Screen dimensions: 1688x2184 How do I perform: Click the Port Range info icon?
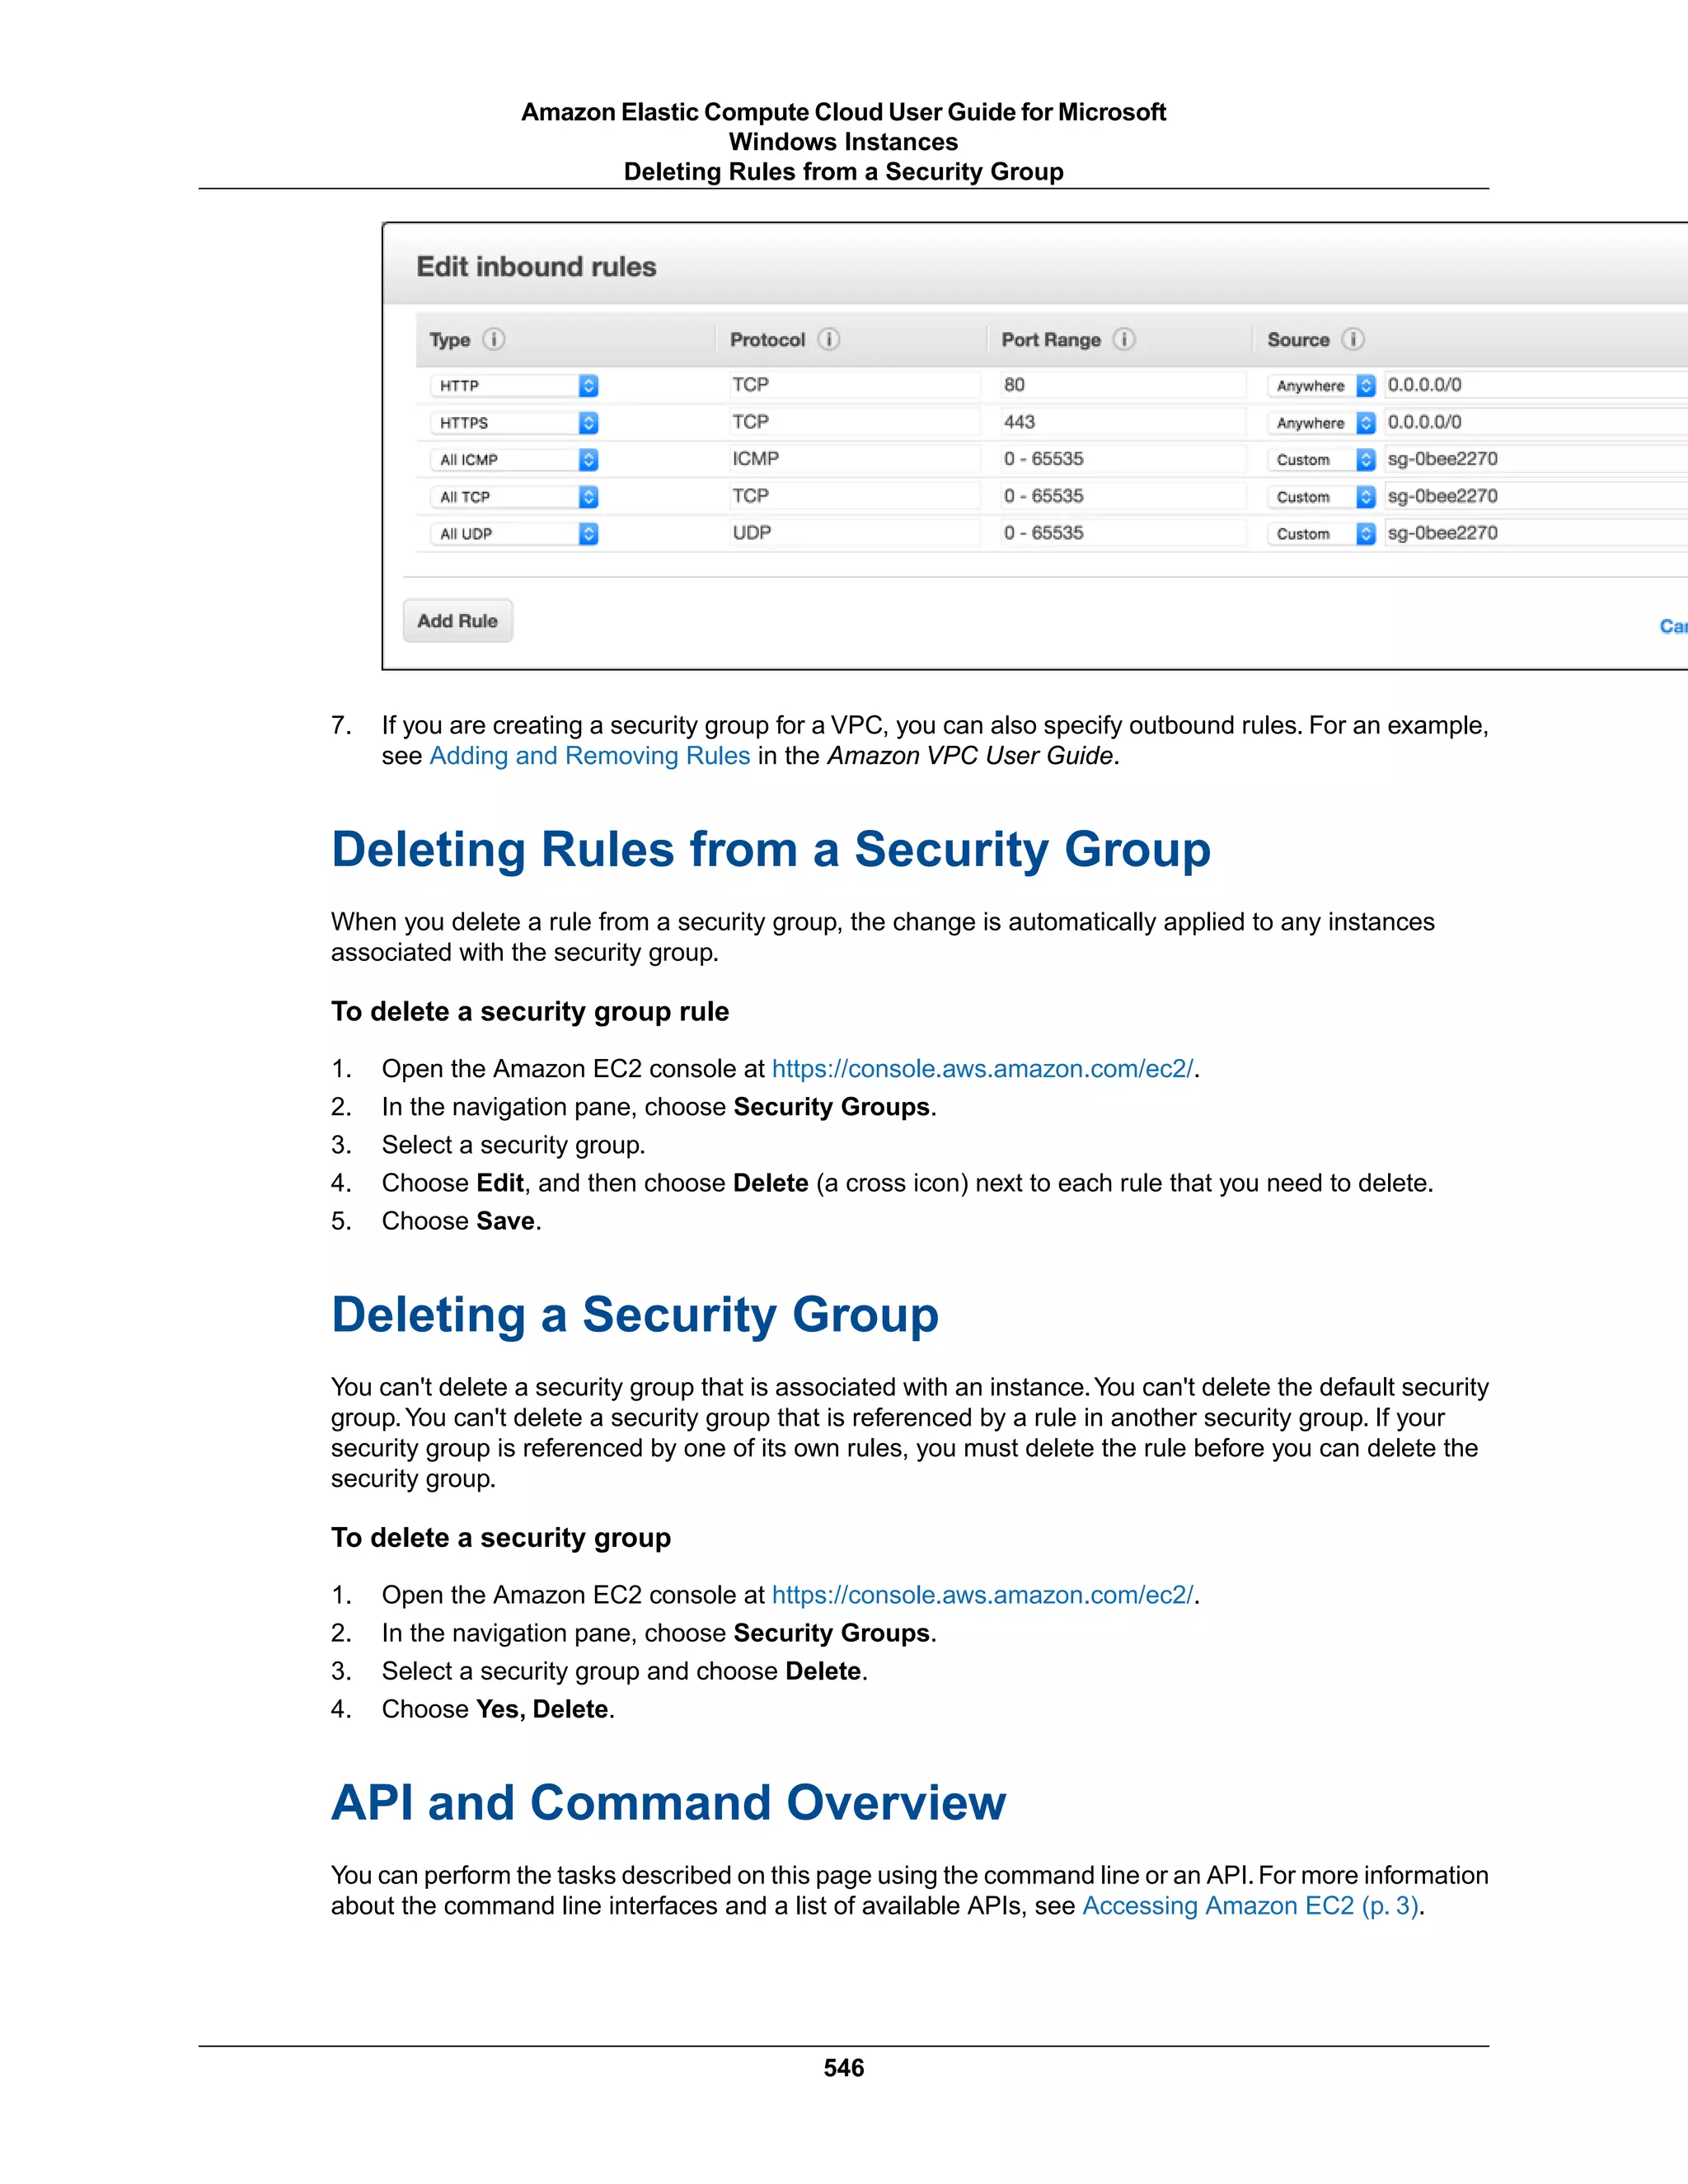coord(1124,339)
